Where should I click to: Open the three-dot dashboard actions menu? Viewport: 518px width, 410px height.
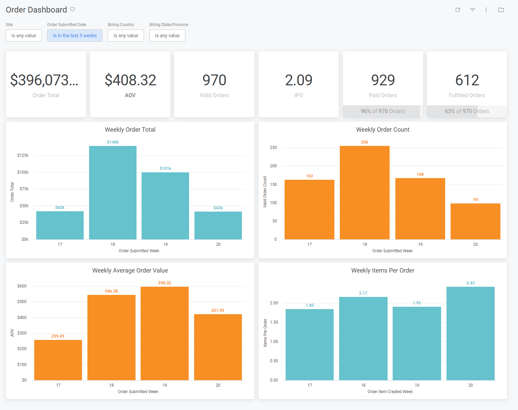486,10
